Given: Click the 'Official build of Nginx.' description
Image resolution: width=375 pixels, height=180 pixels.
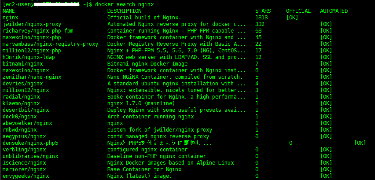Looking at the screenshot, I should 144,18.
